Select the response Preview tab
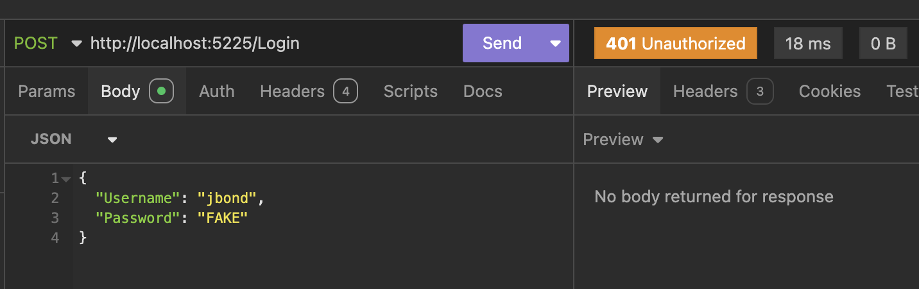919x289 pixels. [617, 91]
